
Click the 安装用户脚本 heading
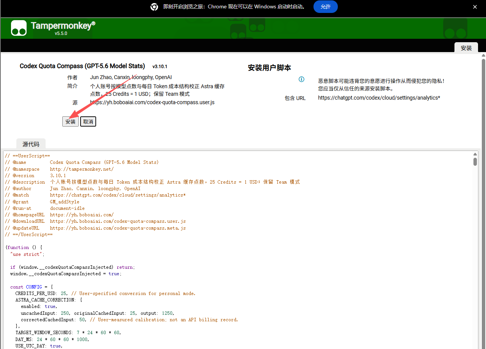click(269, 68)
